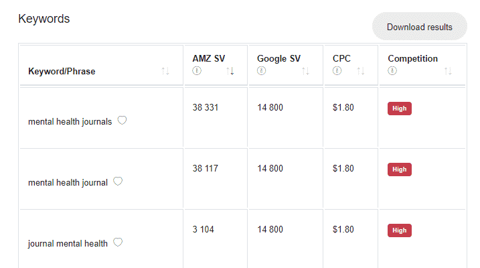Favorite the 'mental health journal' keyword heart
The image size is (480, 268).
[118, 182]
